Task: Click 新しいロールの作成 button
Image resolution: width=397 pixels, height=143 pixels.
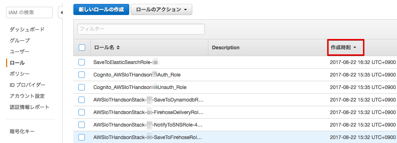Action: (101, 10)
